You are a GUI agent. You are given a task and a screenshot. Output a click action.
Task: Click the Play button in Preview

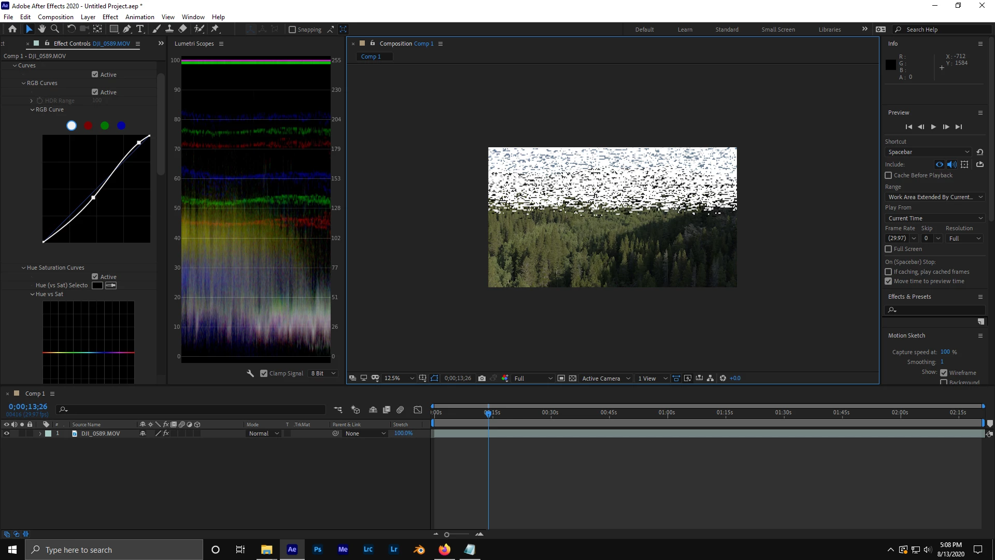coord(933,127)
